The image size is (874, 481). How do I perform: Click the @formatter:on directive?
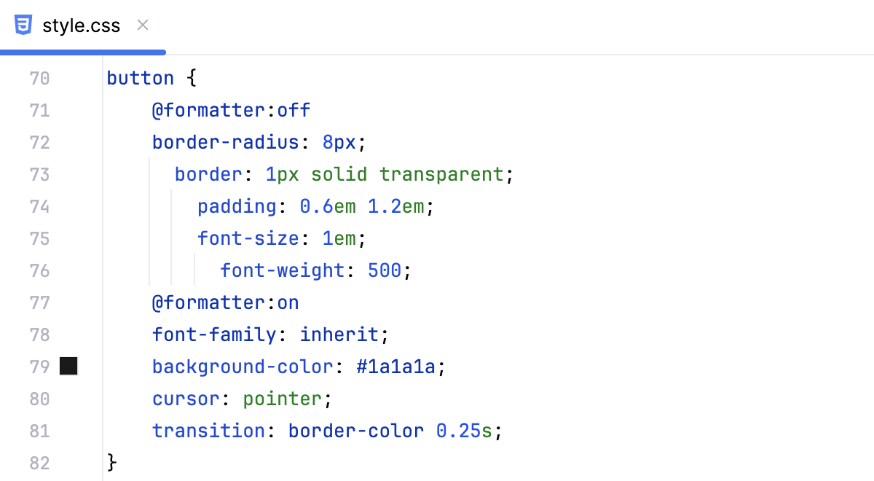pyautogui.click(x=225, y=302)
